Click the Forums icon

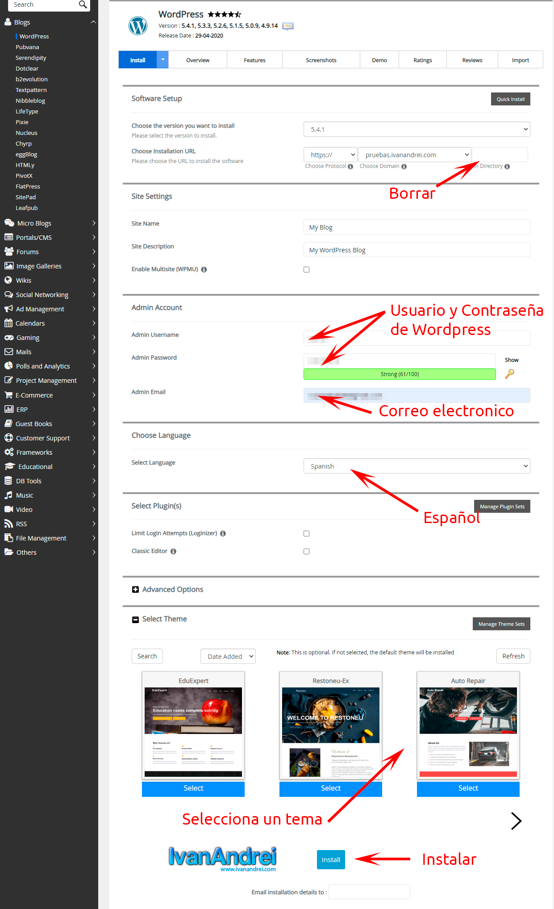(x=9, y=251)
